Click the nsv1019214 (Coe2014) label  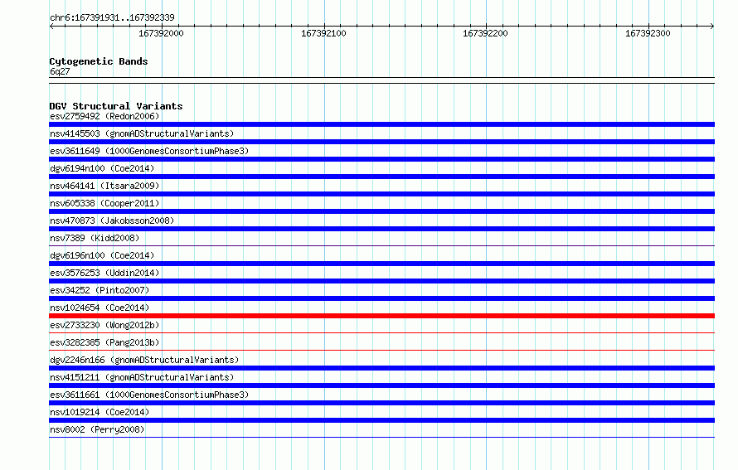tap(100, 412)
